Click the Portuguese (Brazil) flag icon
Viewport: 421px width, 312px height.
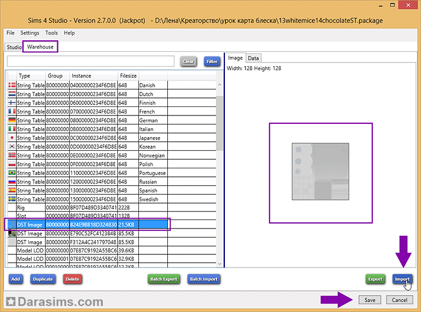[x=11, y=173]
